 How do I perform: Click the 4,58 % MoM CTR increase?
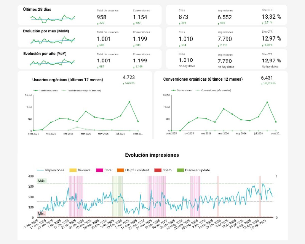click(267, 45)
